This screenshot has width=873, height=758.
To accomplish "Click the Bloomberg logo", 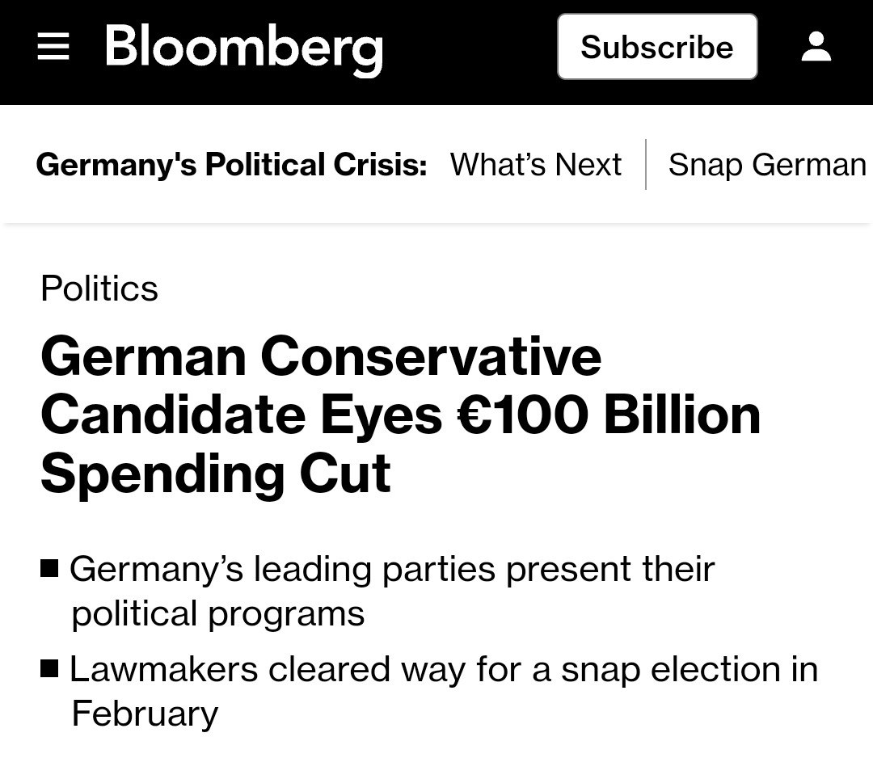I will [243, 48].
